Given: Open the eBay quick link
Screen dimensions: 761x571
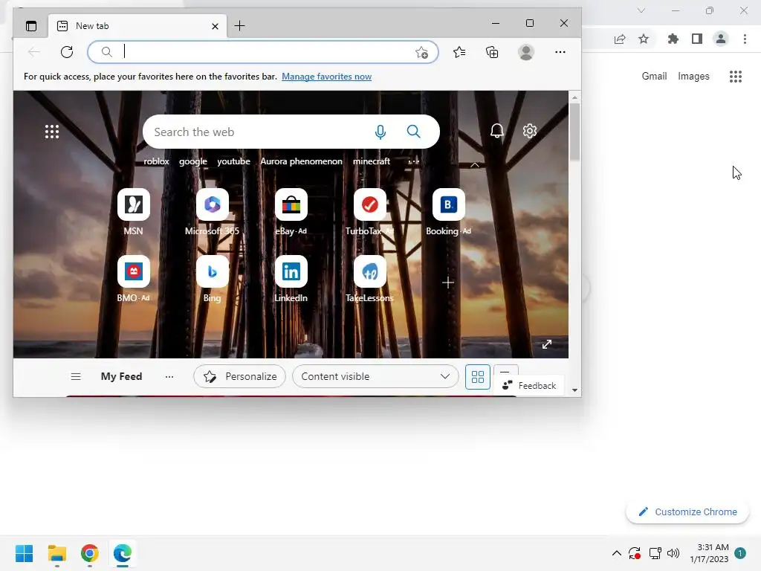Looking at the screenshot, I should [291, 212].
